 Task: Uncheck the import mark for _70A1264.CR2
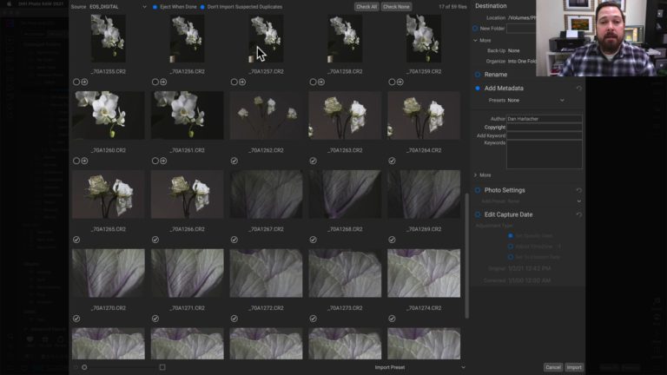click(x=392, y=161)
